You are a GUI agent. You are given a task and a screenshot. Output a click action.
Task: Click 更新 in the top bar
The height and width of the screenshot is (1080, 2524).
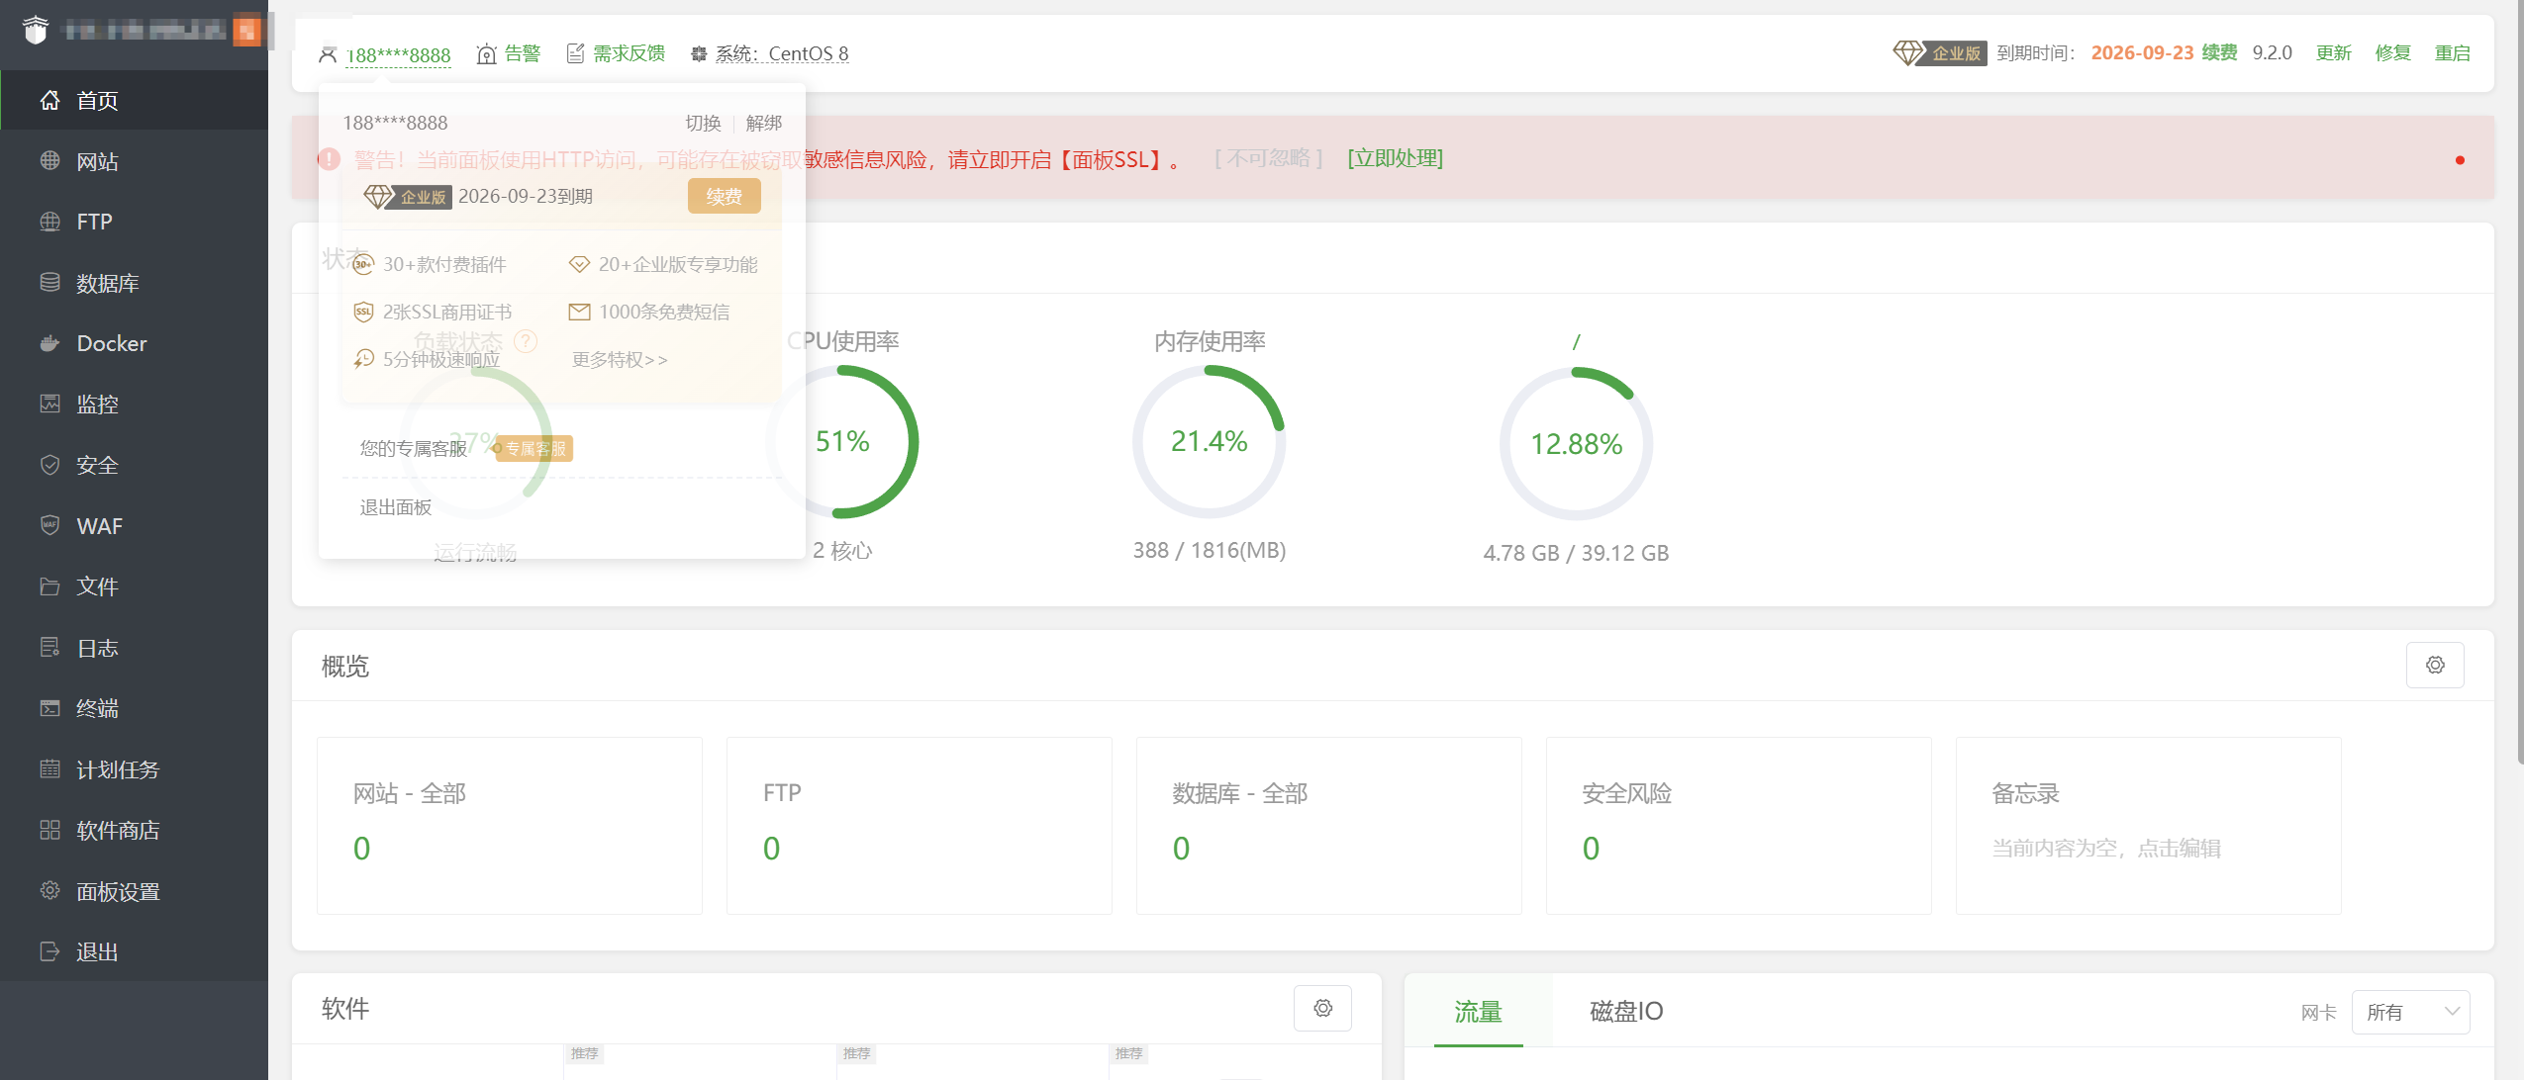[x=2333, y=52]
